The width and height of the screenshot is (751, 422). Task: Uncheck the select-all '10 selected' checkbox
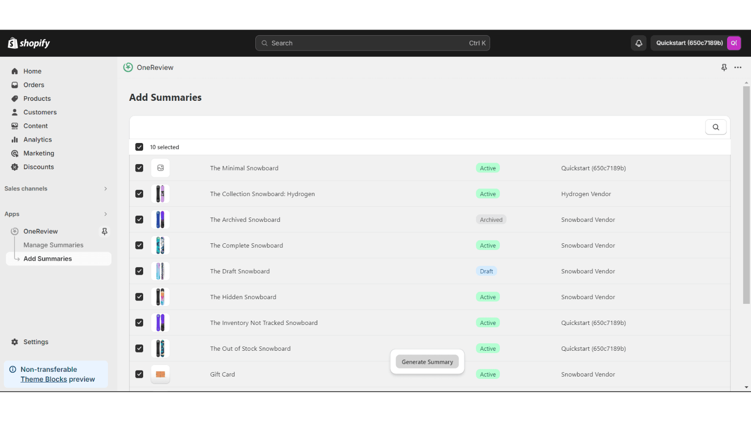pyautogui.click(x=139, y=147)
